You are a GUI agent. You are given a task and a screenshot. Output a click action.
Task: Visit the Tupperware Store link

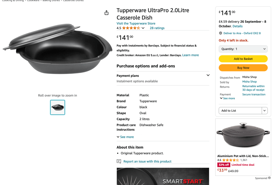click(136, 23)
